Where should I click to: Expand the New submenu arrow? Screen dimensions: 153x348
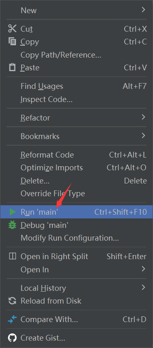[144, 10]
